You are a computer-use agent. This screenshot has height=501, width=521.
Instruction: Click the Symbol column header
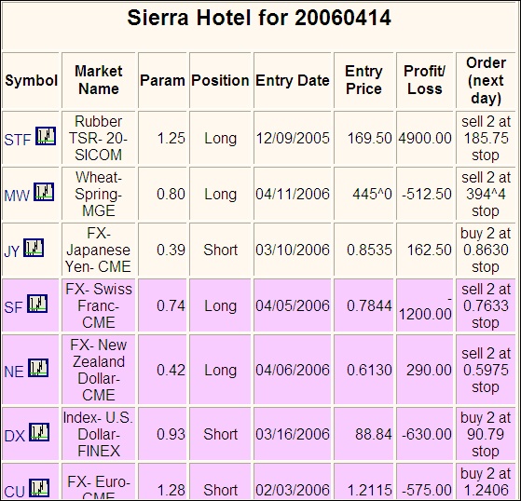coord(32,80)
